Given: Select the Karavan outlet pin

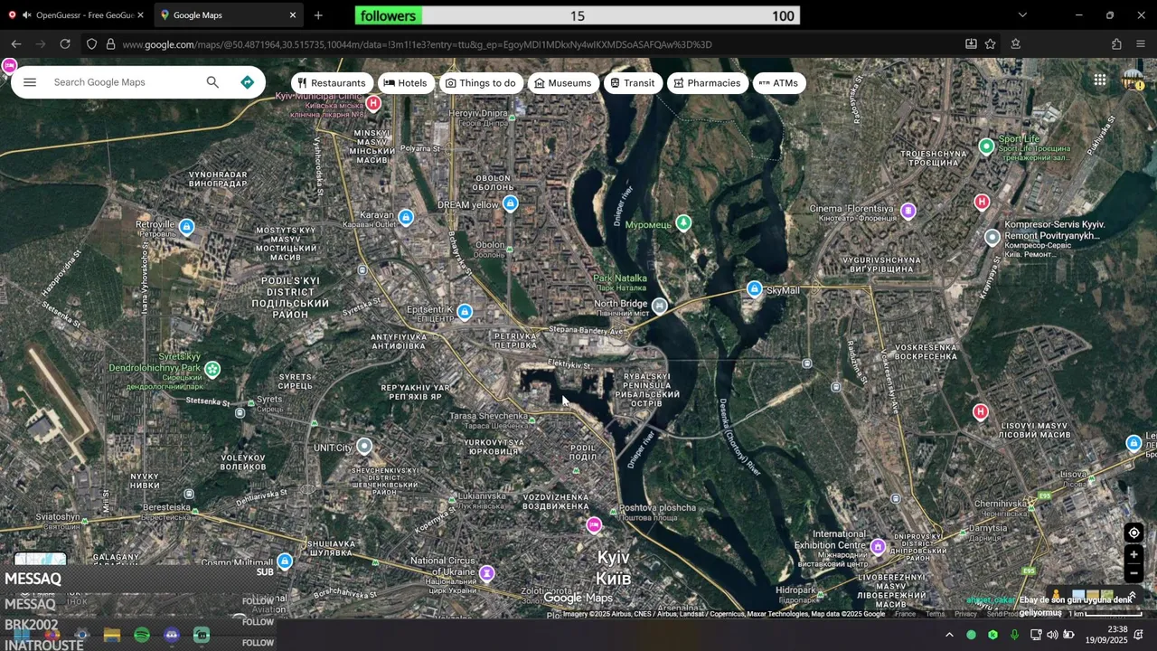Looking at the screenshot, I should [x=406, y=217].
